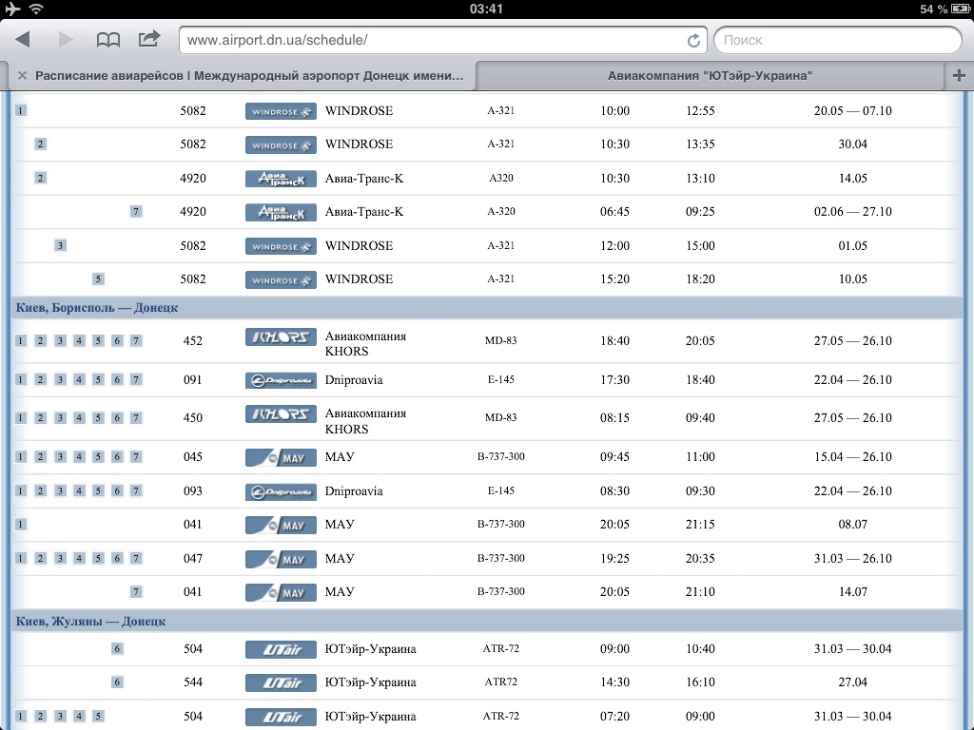Tap the Safari forward arrow button
The height and width of the screenshot is (730, 974).
66,40
